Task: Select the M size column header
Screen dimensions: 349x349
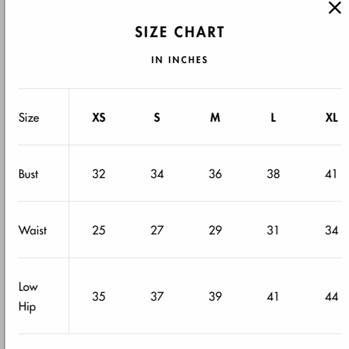Action: (215, 118)
